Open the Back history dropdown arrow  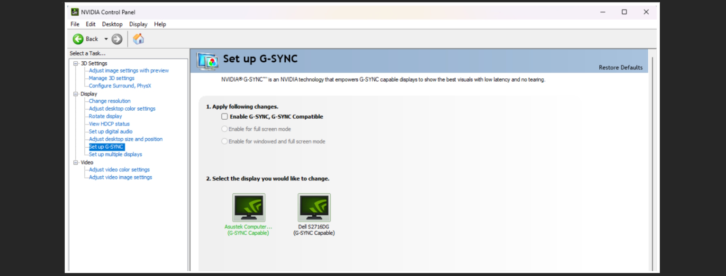click(x=106, y=39)
